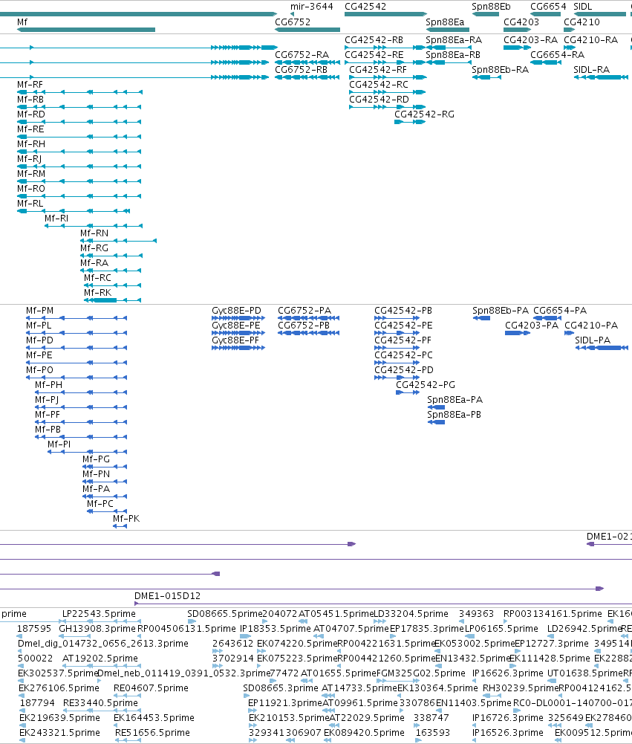Select the CG42542-RB transcript label
Viewport: 632px width, 744px height.
(374, 40)
